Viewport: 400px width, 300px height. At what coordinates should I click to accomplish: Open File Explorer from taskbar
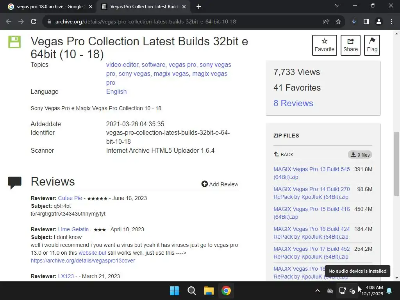click(x=209, y=291)
